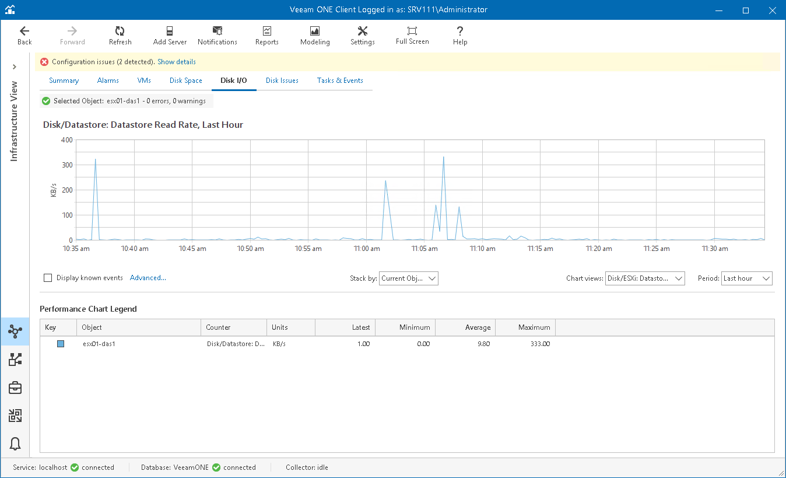Sort legend by the Object column header

click(x=139, y=327)
